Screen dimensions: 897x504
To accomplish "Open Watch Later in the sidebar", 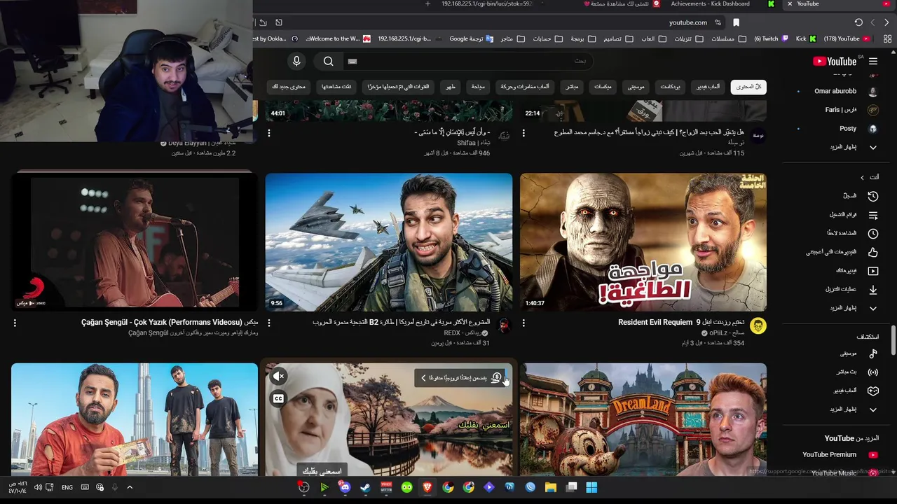I will [853, 233].
